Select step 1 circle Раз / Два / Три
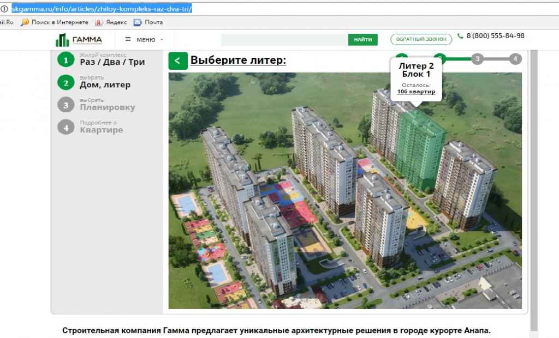559x338 pixels. click(x=66, y=60)
